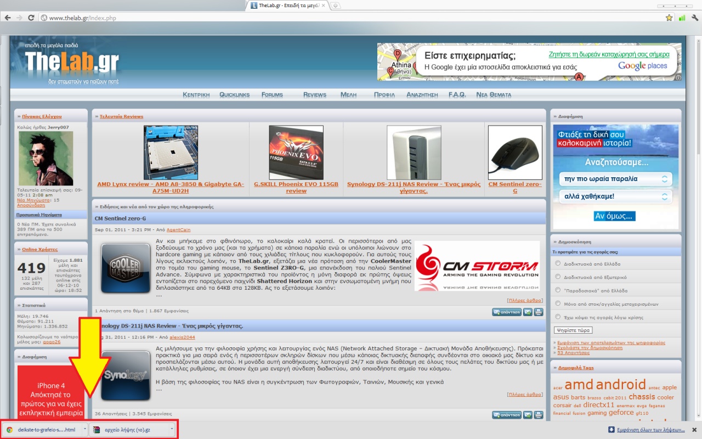Open the Κεντρική nav menu item
The height and width of the screenshot is (439, 702).
click(196, 94)
